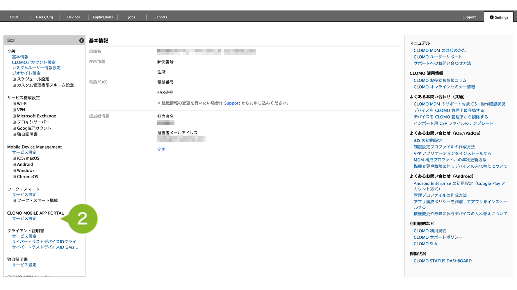Expand スケジュール設定 tree node
The height and width of the screenshot is (290, 517).
[14, 79]
